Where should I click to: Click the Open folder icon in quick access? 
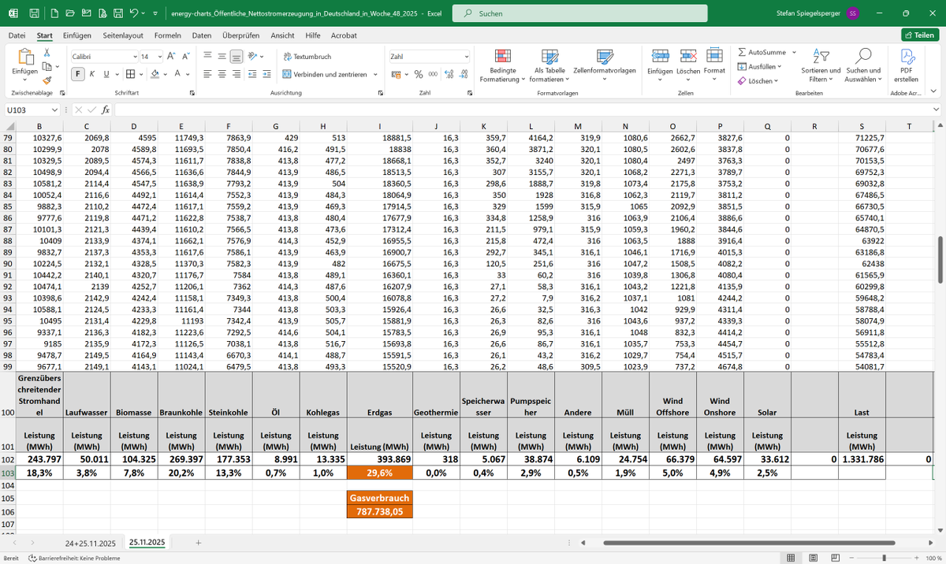pyautogui.click(x=70, y=13)
